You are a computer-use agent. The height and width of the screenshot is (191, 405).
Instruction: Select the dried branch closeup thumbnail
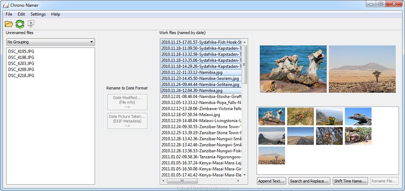point(329,136)
